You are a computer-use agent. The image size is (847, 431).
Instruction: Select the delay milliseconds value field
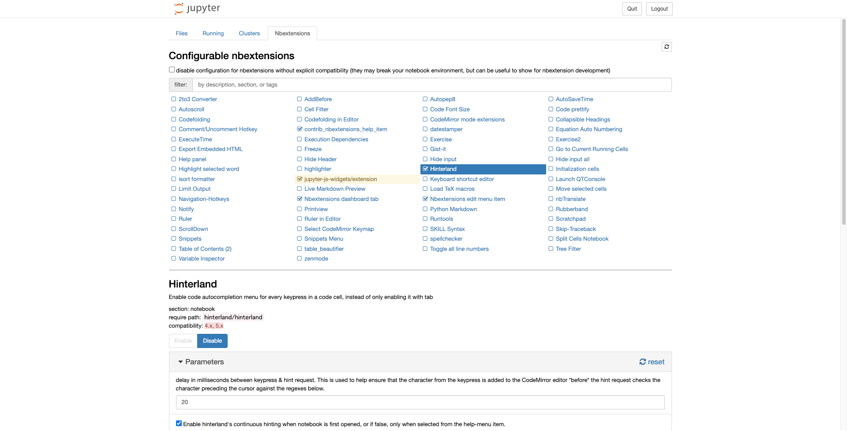(420, 402)
